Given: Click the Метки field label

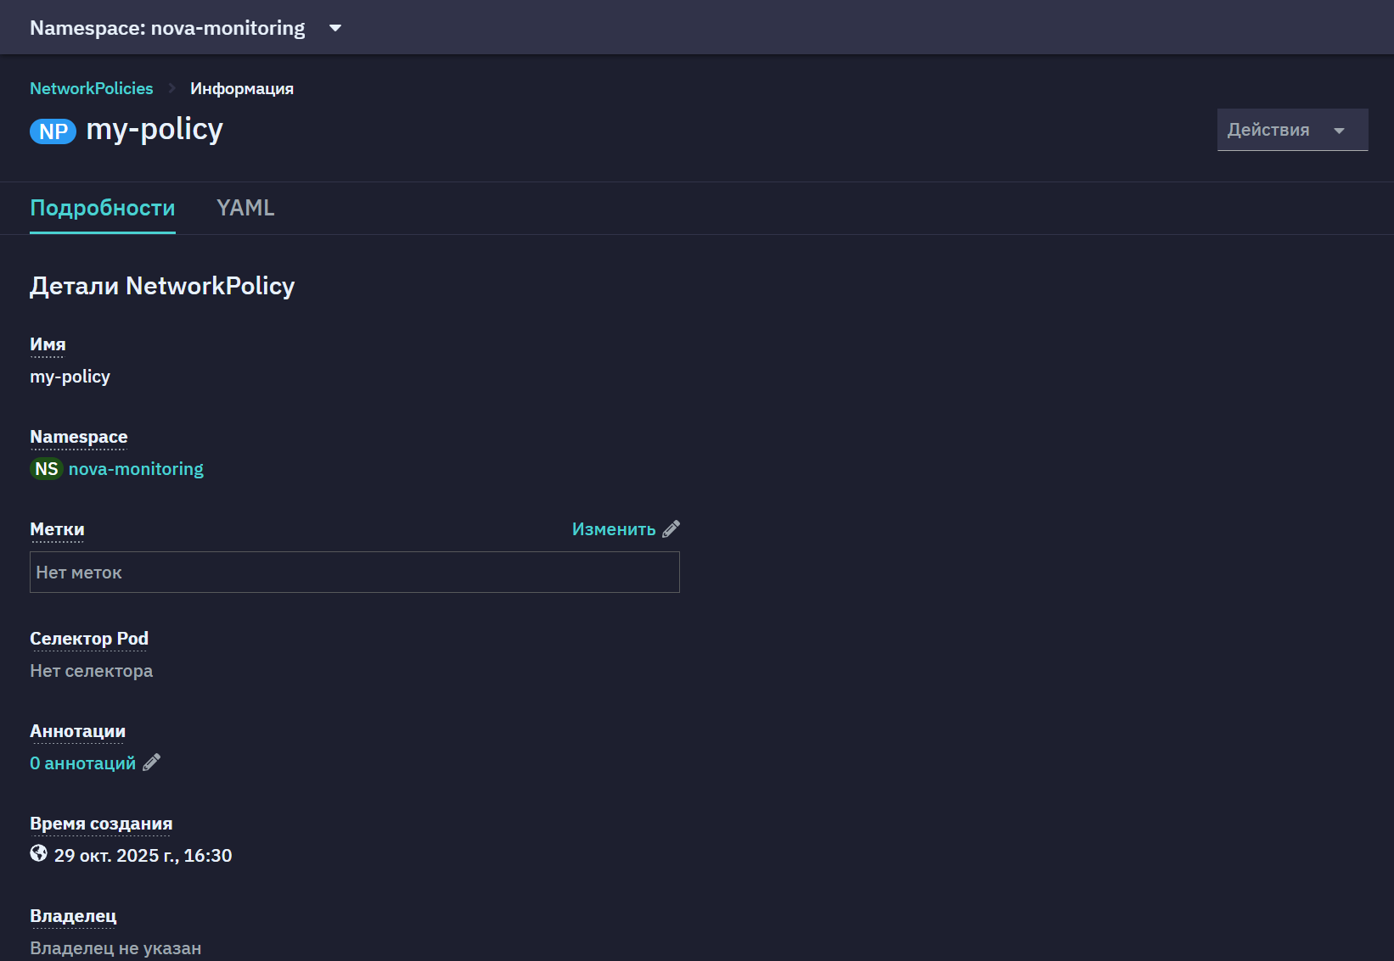Looking at the screenshot, I should click(57, 529).
